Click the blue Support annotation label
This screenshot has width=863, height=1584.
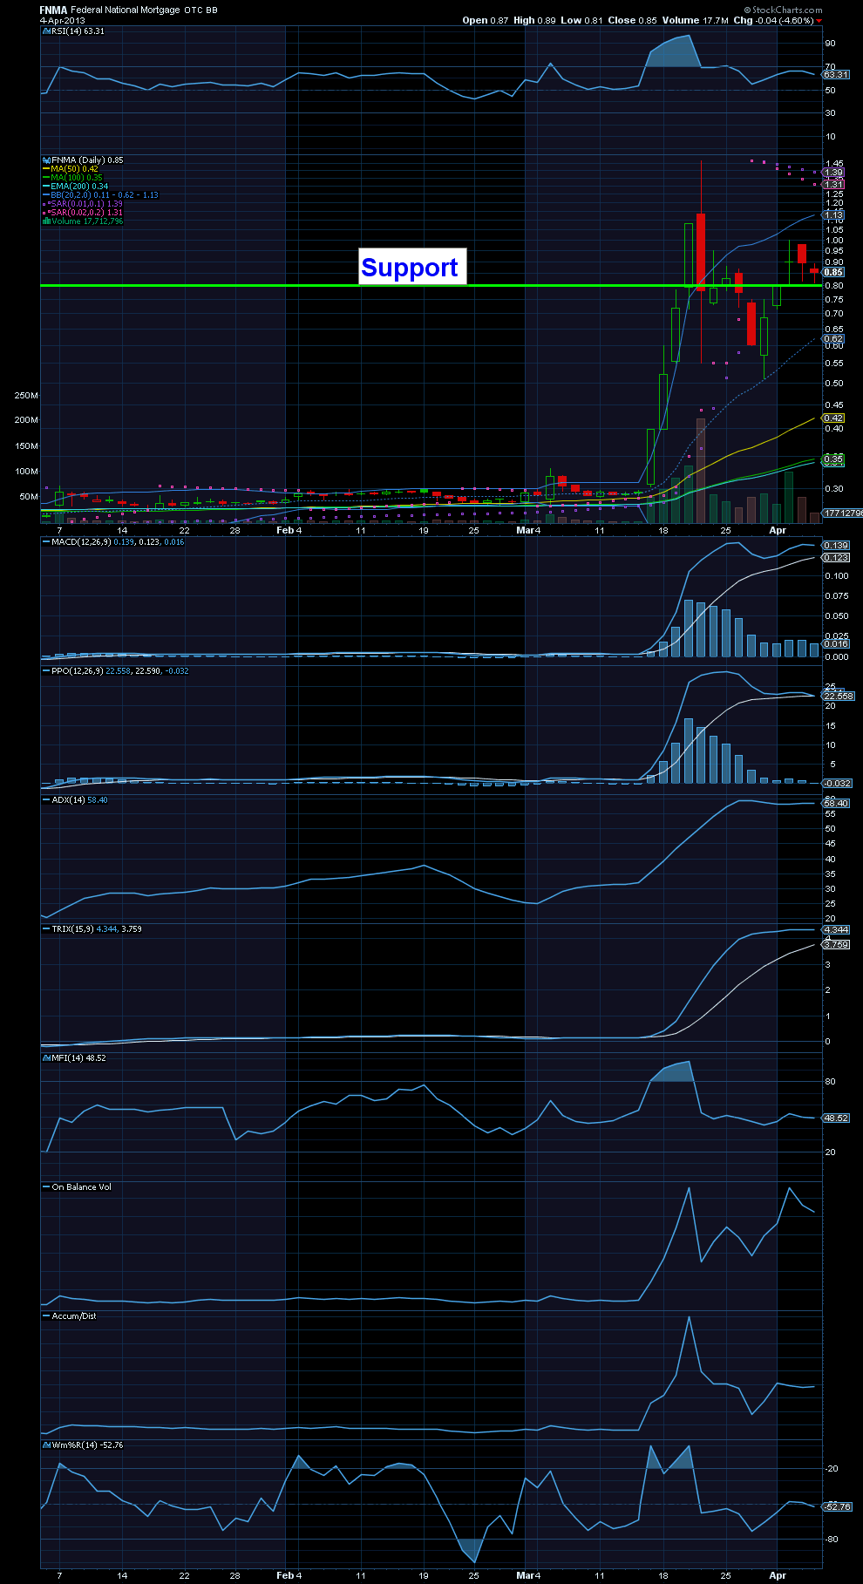coord(410,268)
